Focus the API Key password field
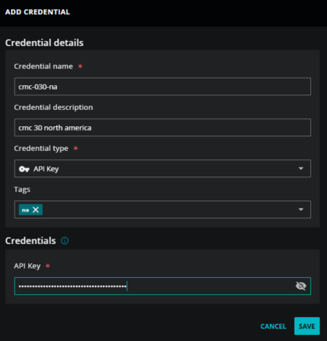 pos(163,286)
